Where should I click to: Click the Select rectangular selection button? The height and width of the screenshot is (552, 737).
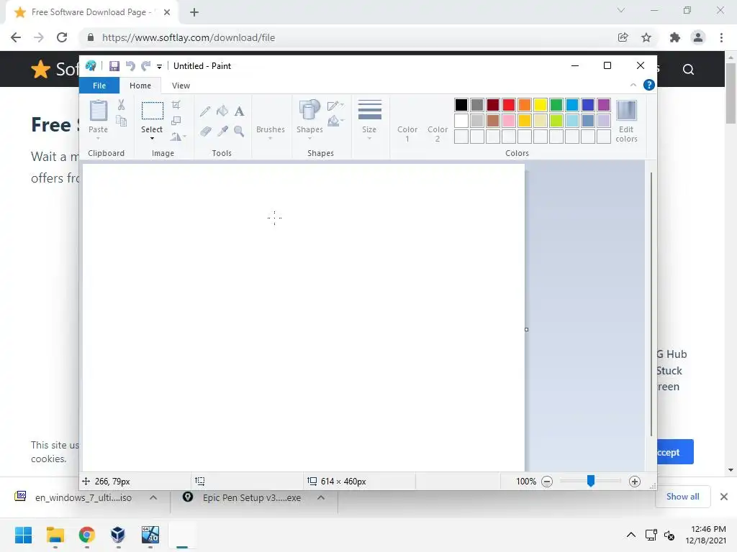click(x=153, y=111)
